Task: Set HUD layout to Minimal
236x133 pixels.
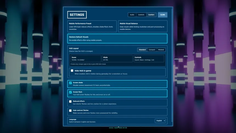Action: pos(161,50)
